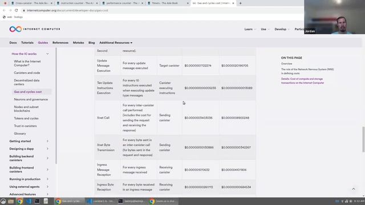Open the Develop dropdown menu

click(282, 29)
